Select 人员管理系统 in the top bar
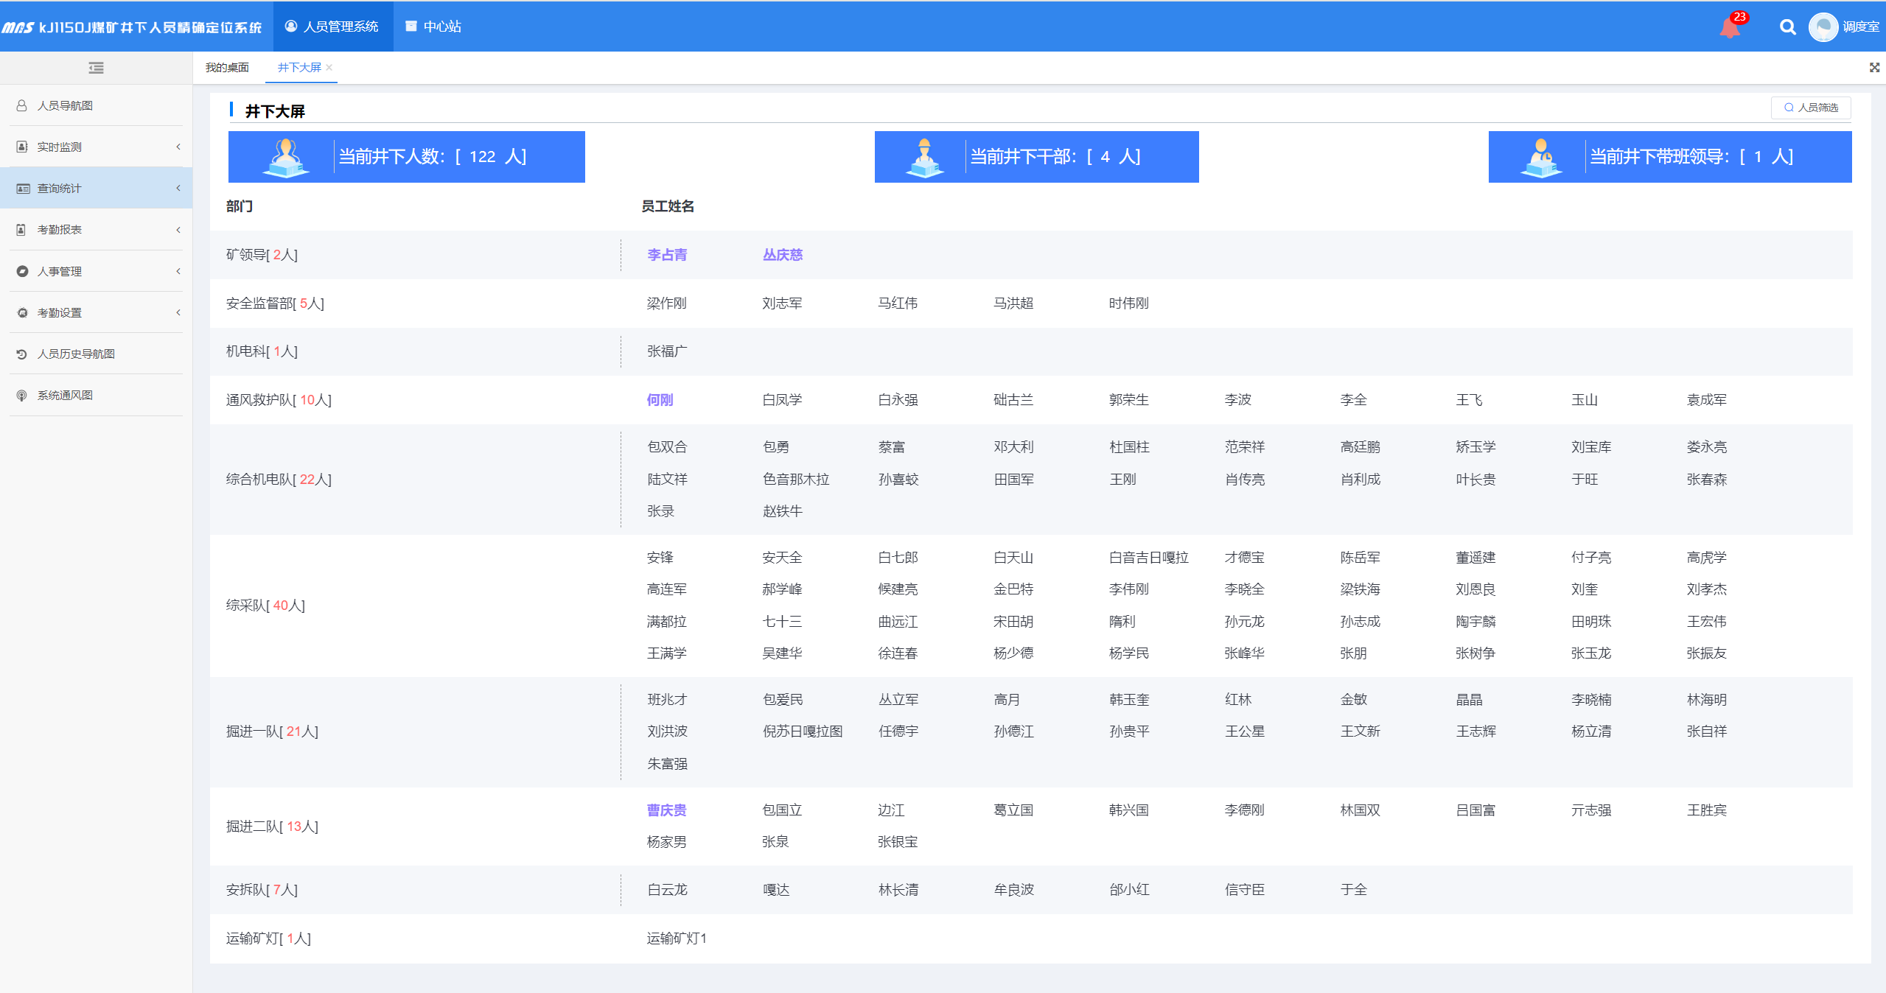This screenshot has width=1886, height=993. click(x=332, y=26)
